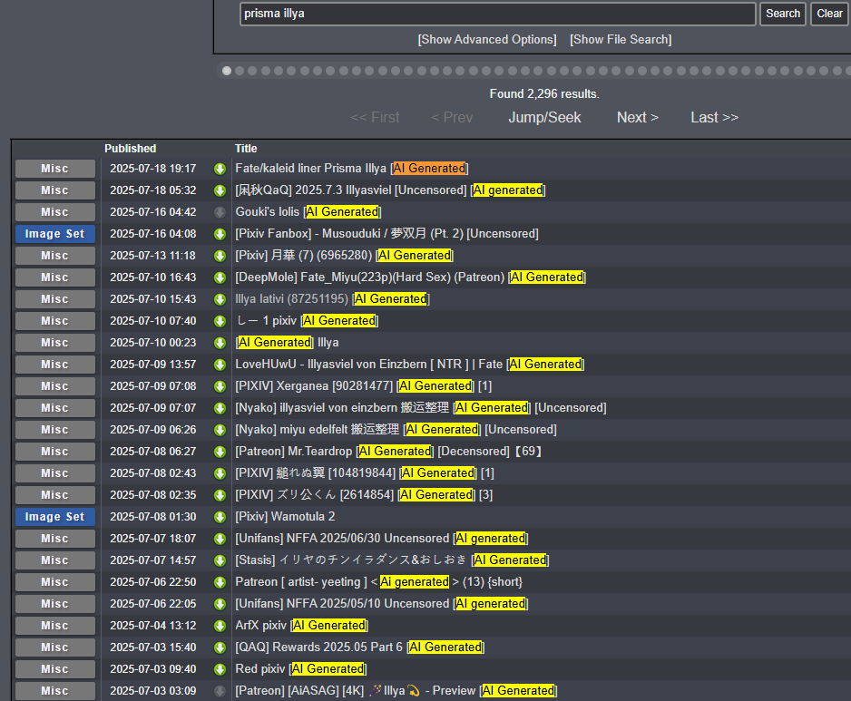Sort by the Title column header
The width and height of the screenshot is (851, 701).
[x=246, y=149]
